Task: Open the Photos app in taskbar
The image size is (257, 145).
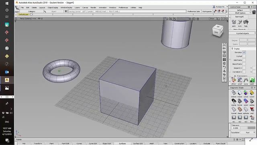Action: [x=7, y=88]
